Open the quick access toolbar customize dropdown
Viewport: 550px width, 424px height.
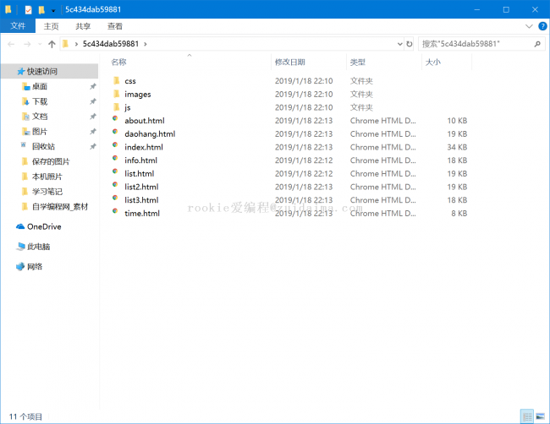pos(54,9)
